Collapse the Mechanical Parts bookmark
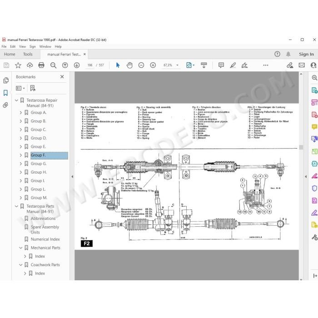This screenshot has width=318, height=318. 21,248
